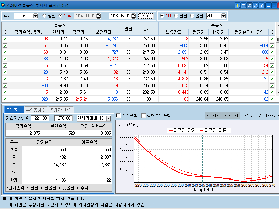Click the yellow number 1 screen-group icon
This screenshot has height=209, width=279.
238,5
